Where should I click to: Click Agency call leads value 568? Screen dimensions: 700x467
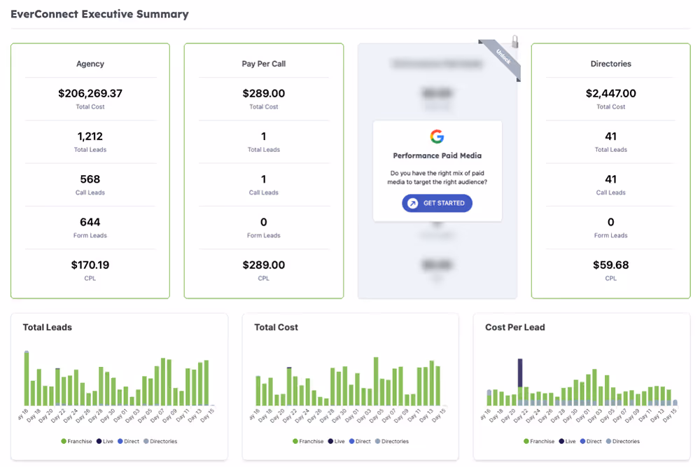point(90,179)
